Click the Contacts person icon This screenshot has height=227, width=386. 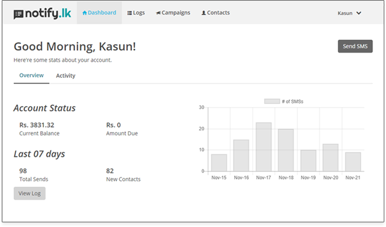[204, 13]
